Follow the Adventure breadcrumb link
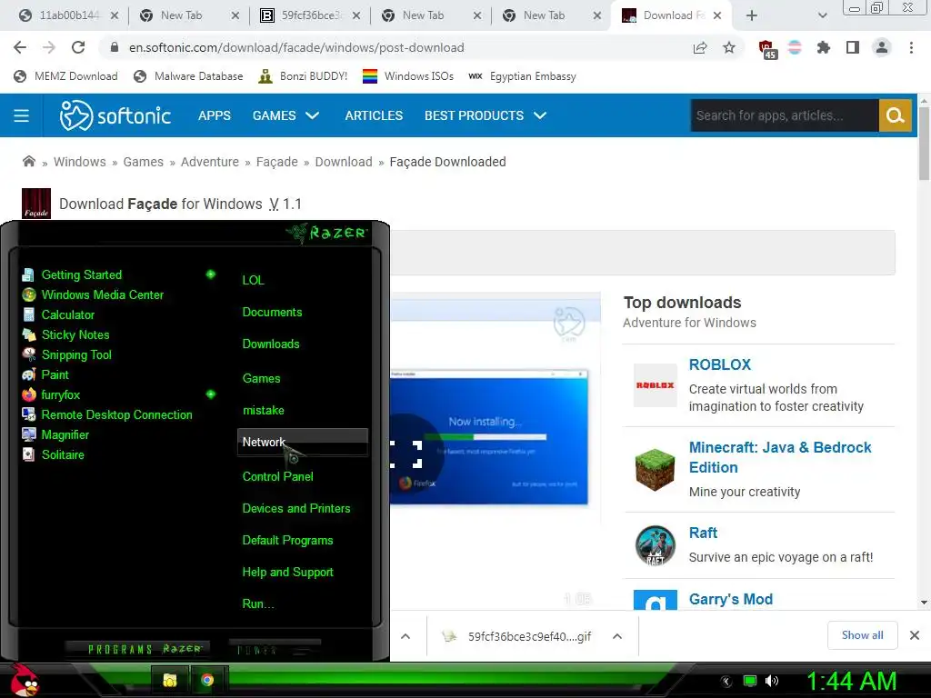Screen dimensions: 931x698 click(210, 162)
